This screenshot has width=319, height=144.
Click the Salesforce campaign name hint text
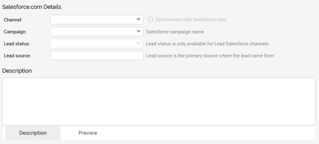coord(175,32)
